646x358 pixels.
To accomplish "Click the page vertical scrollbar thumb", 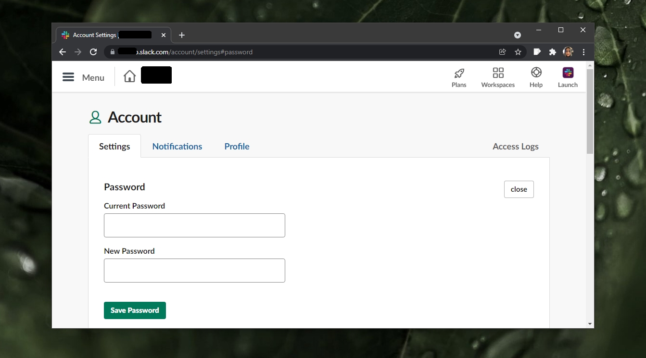I will point(590,111).
